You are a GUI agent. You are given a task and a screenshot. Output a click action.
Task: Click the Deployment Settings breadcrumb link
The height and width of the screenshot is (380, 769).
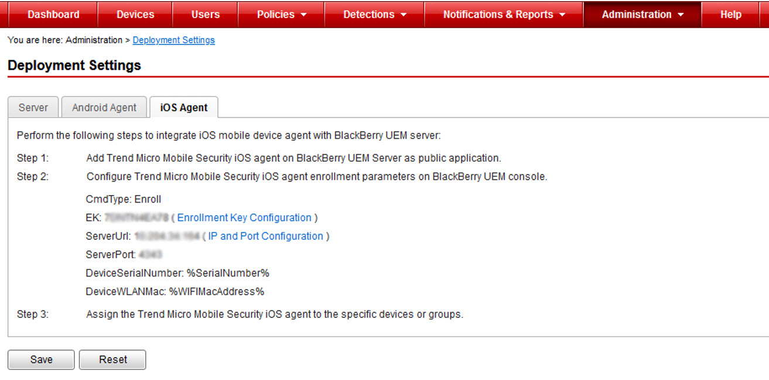click(x=174, y=40)
